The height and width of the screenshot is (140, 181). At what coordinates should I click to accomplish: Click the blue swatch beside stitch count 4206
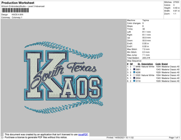point(134,72)
